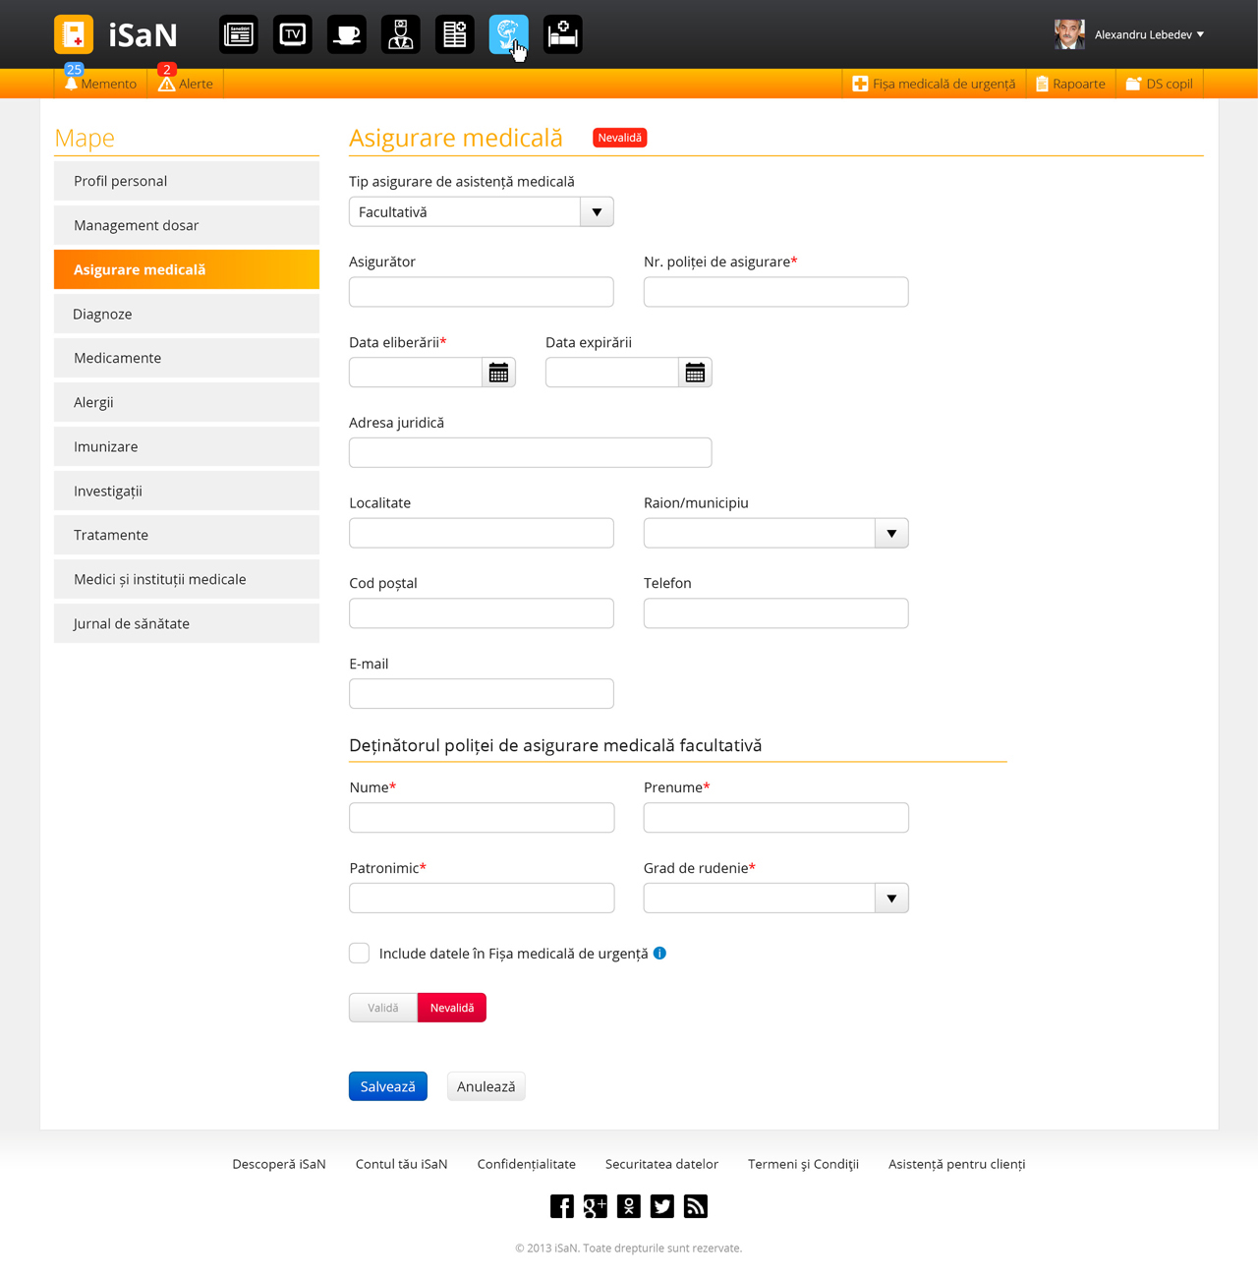Image resolution: width=1258 pixels, height=1278 pixels.
Task: Select the Nevalidă status toggle
Action: pos(452,1008)
